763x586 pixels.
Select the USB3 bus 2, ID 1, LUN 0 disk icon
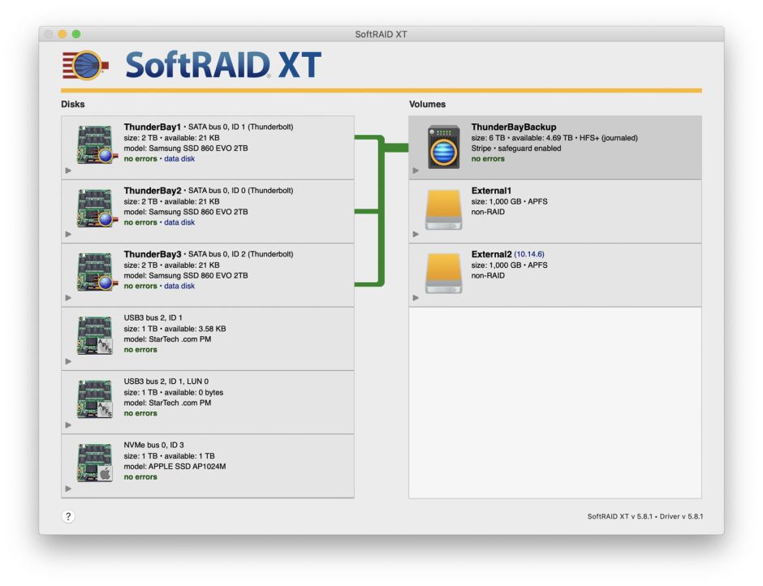tap(95, 397)
